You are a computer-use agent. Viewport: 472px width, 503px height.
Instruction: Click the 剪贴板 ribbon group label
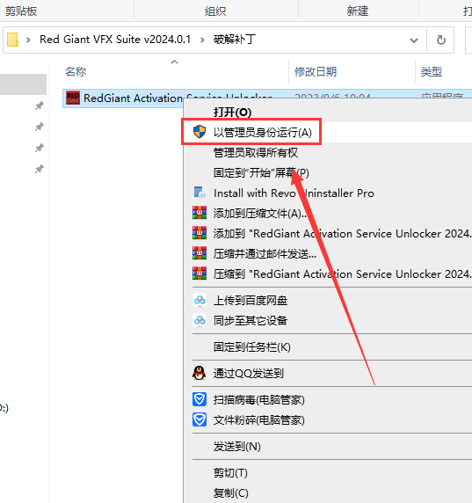[21, 11]
